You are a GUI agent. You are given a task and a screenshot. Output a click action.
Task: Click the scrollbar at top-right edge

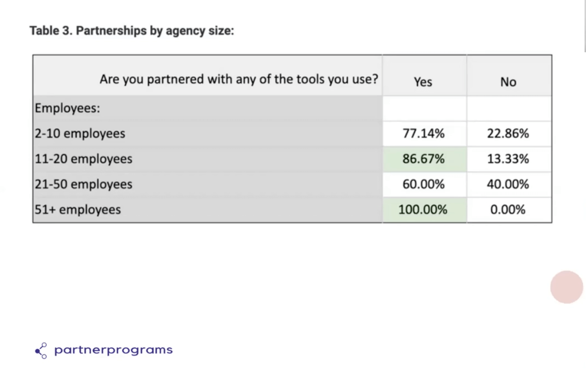pos(585,26)
